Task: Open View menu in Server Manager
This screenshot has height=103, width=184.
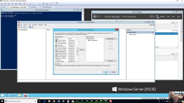Action: [173, 17]
